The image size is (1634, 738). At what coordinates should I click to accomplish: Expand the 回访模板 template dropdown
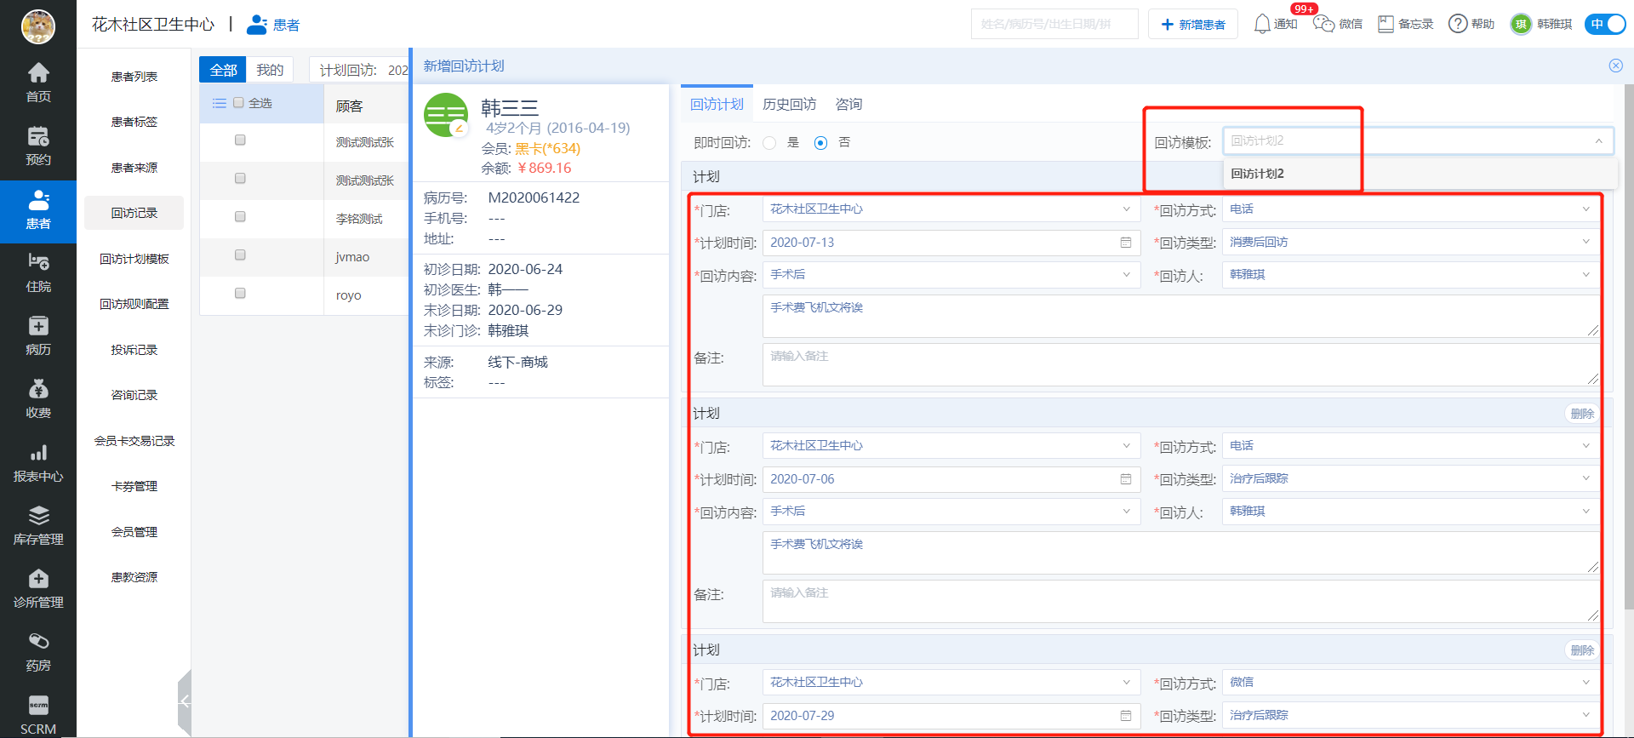(1418, 141)
